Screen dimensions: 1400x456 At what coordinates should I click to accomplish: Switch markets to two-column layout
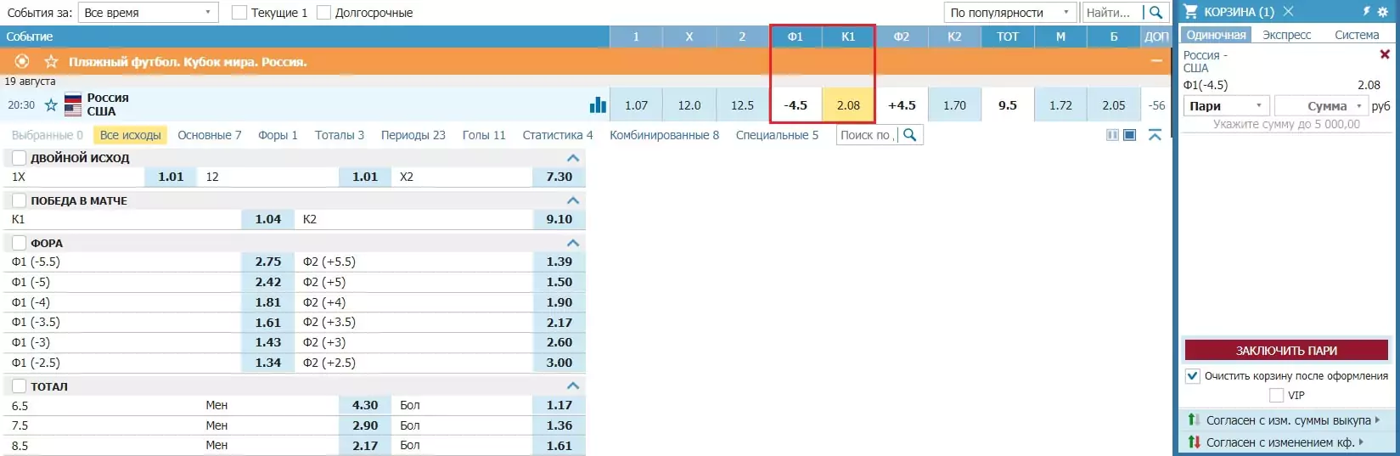[1112, 135]
